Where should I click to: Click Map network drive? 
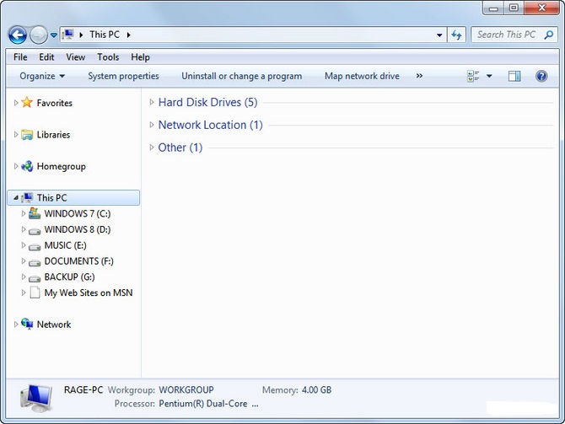point(362,76)
